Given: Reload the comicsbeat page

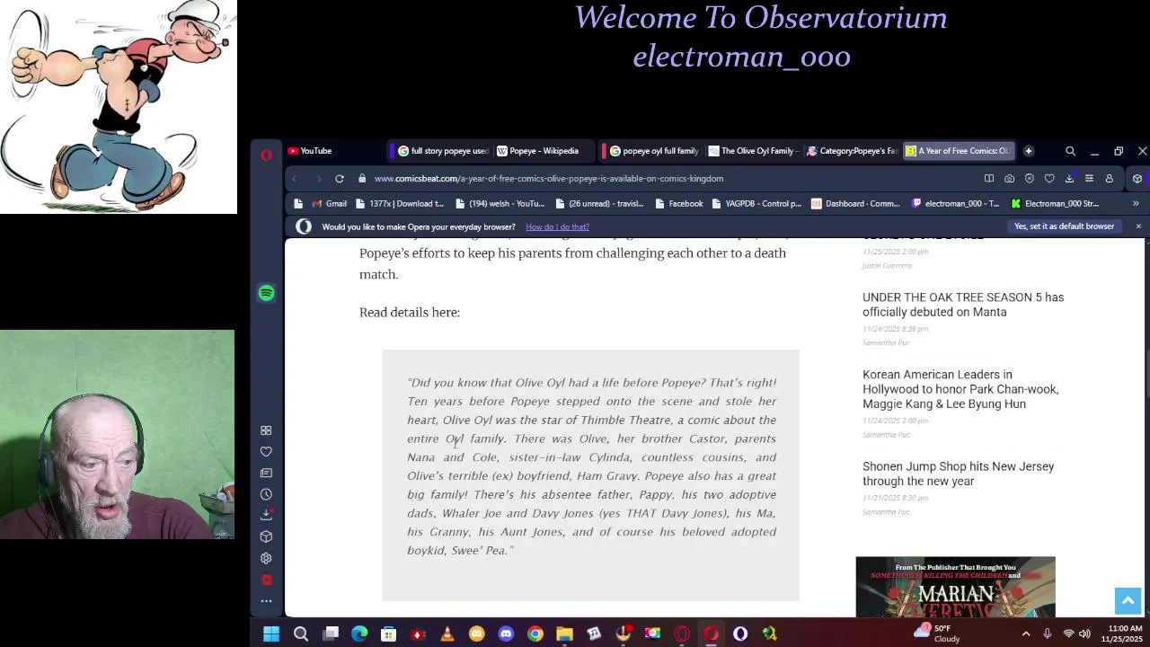Looking at the screenshot, I should coord(340,179).
